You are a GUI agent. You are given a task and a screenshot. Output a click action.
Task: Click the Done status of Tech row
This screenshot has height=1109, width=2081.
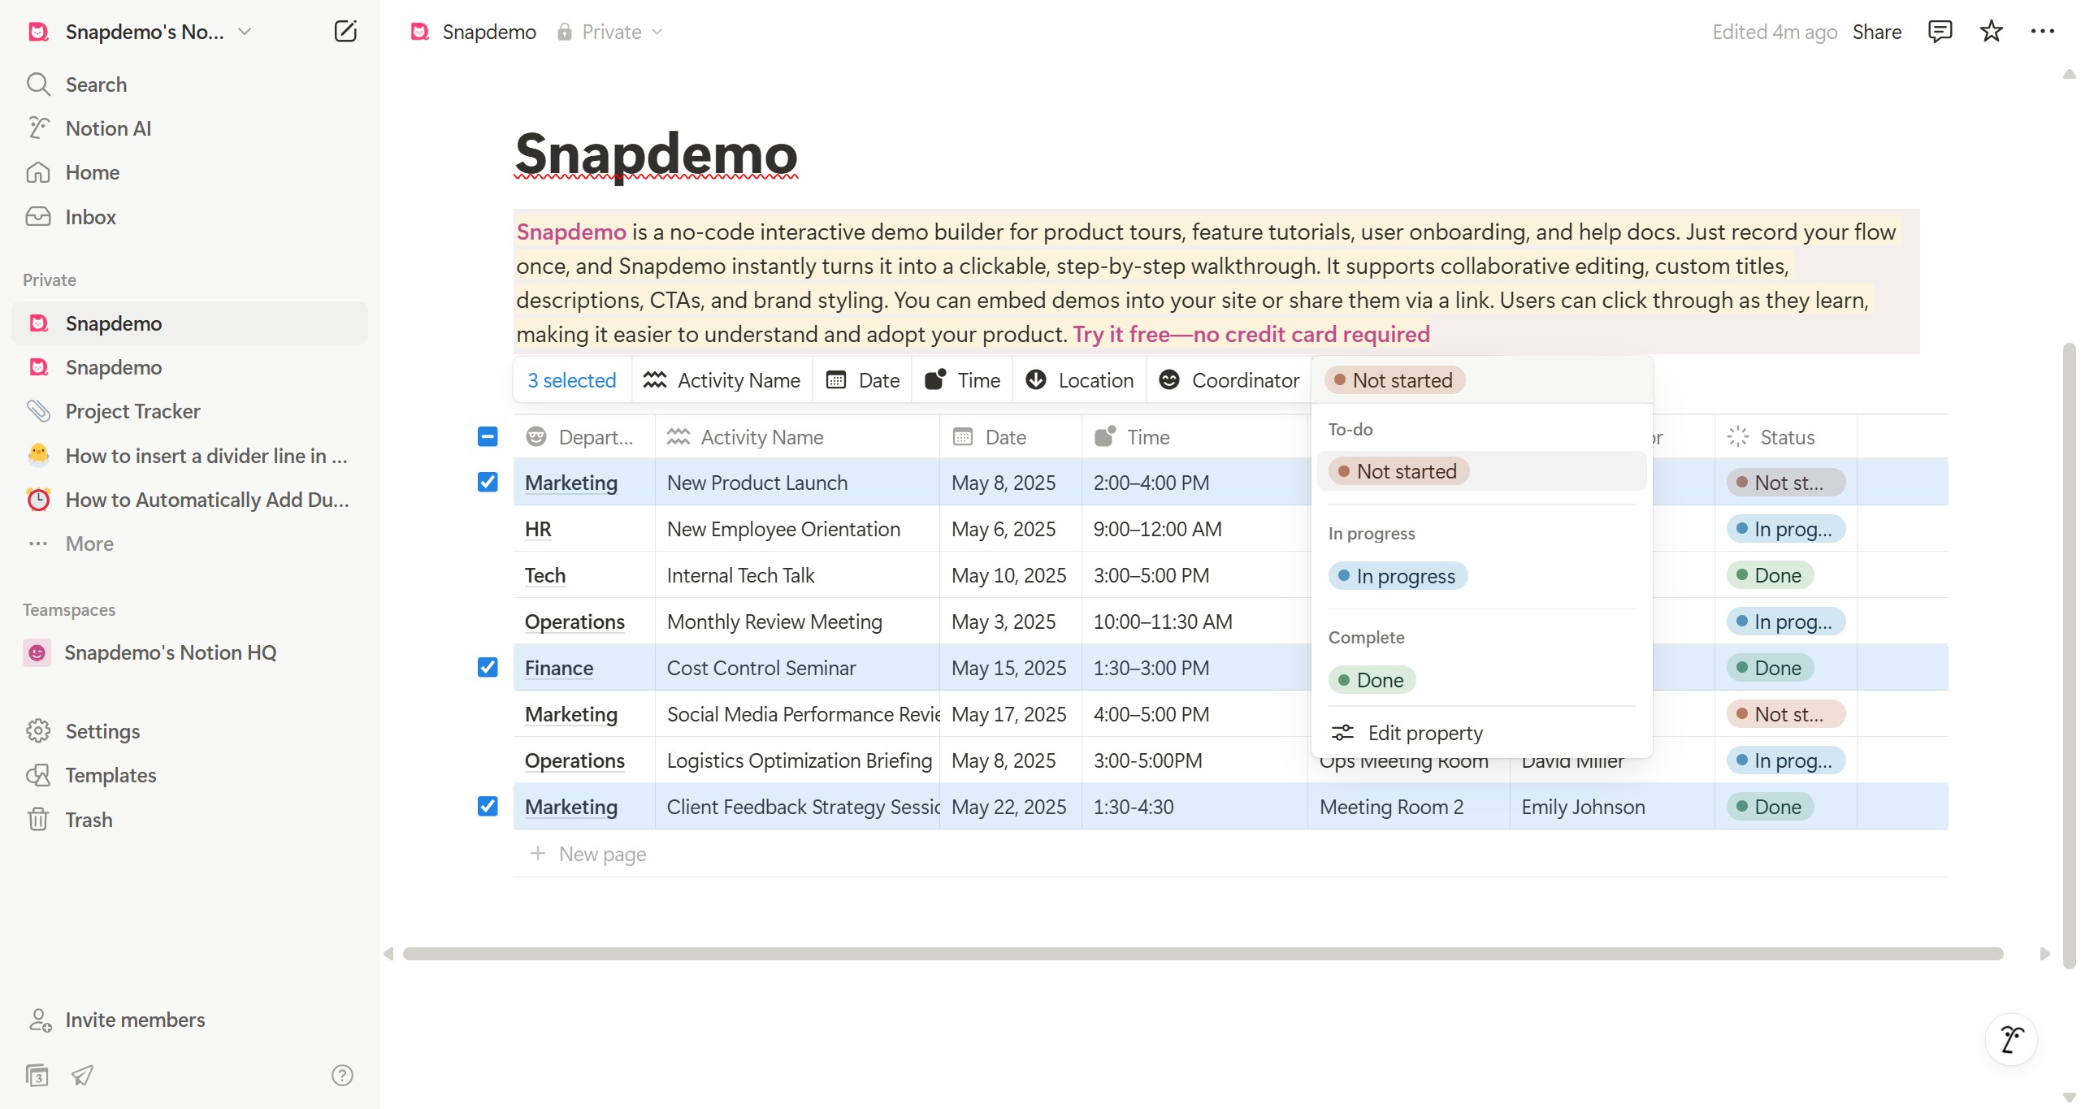[1769, 575]
